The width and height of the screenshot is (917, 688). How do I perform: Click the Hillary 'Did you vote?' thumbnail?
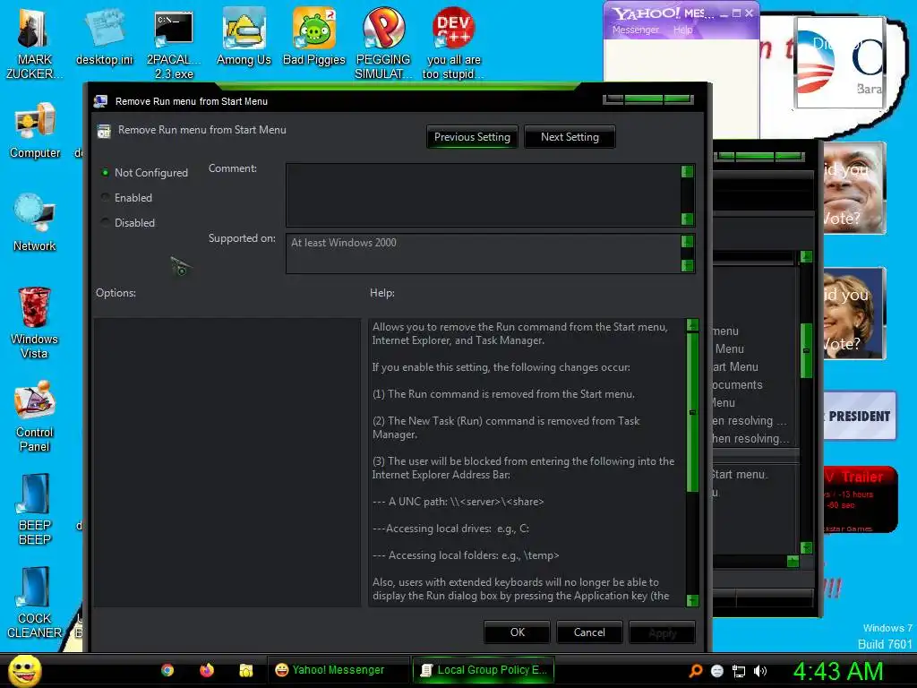854,314
